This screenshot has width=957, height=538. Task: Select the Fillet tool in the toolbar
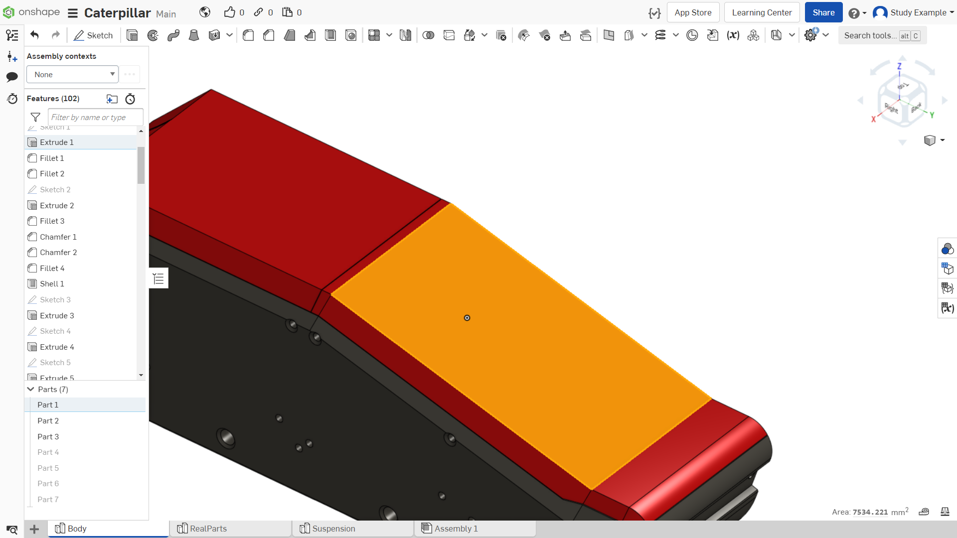coord(248,35)
